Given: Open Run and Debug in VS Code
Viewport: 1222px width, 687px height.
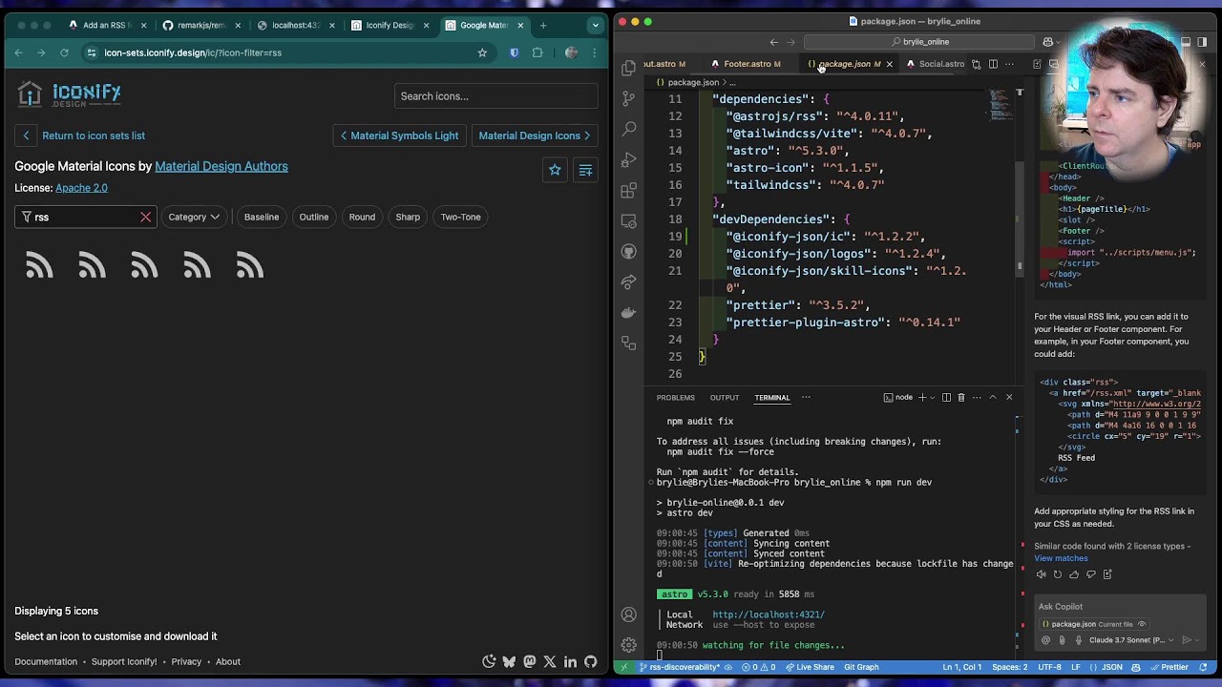Looking at the screenshot, I should tap(628, 159).
